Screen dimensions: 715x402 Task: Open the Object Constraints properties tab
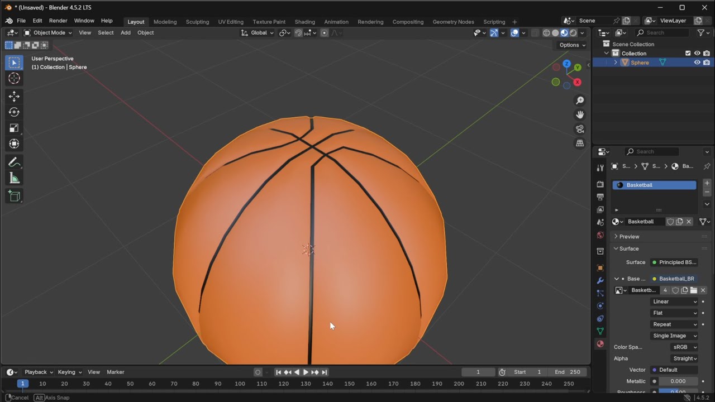tap(600, 319)
